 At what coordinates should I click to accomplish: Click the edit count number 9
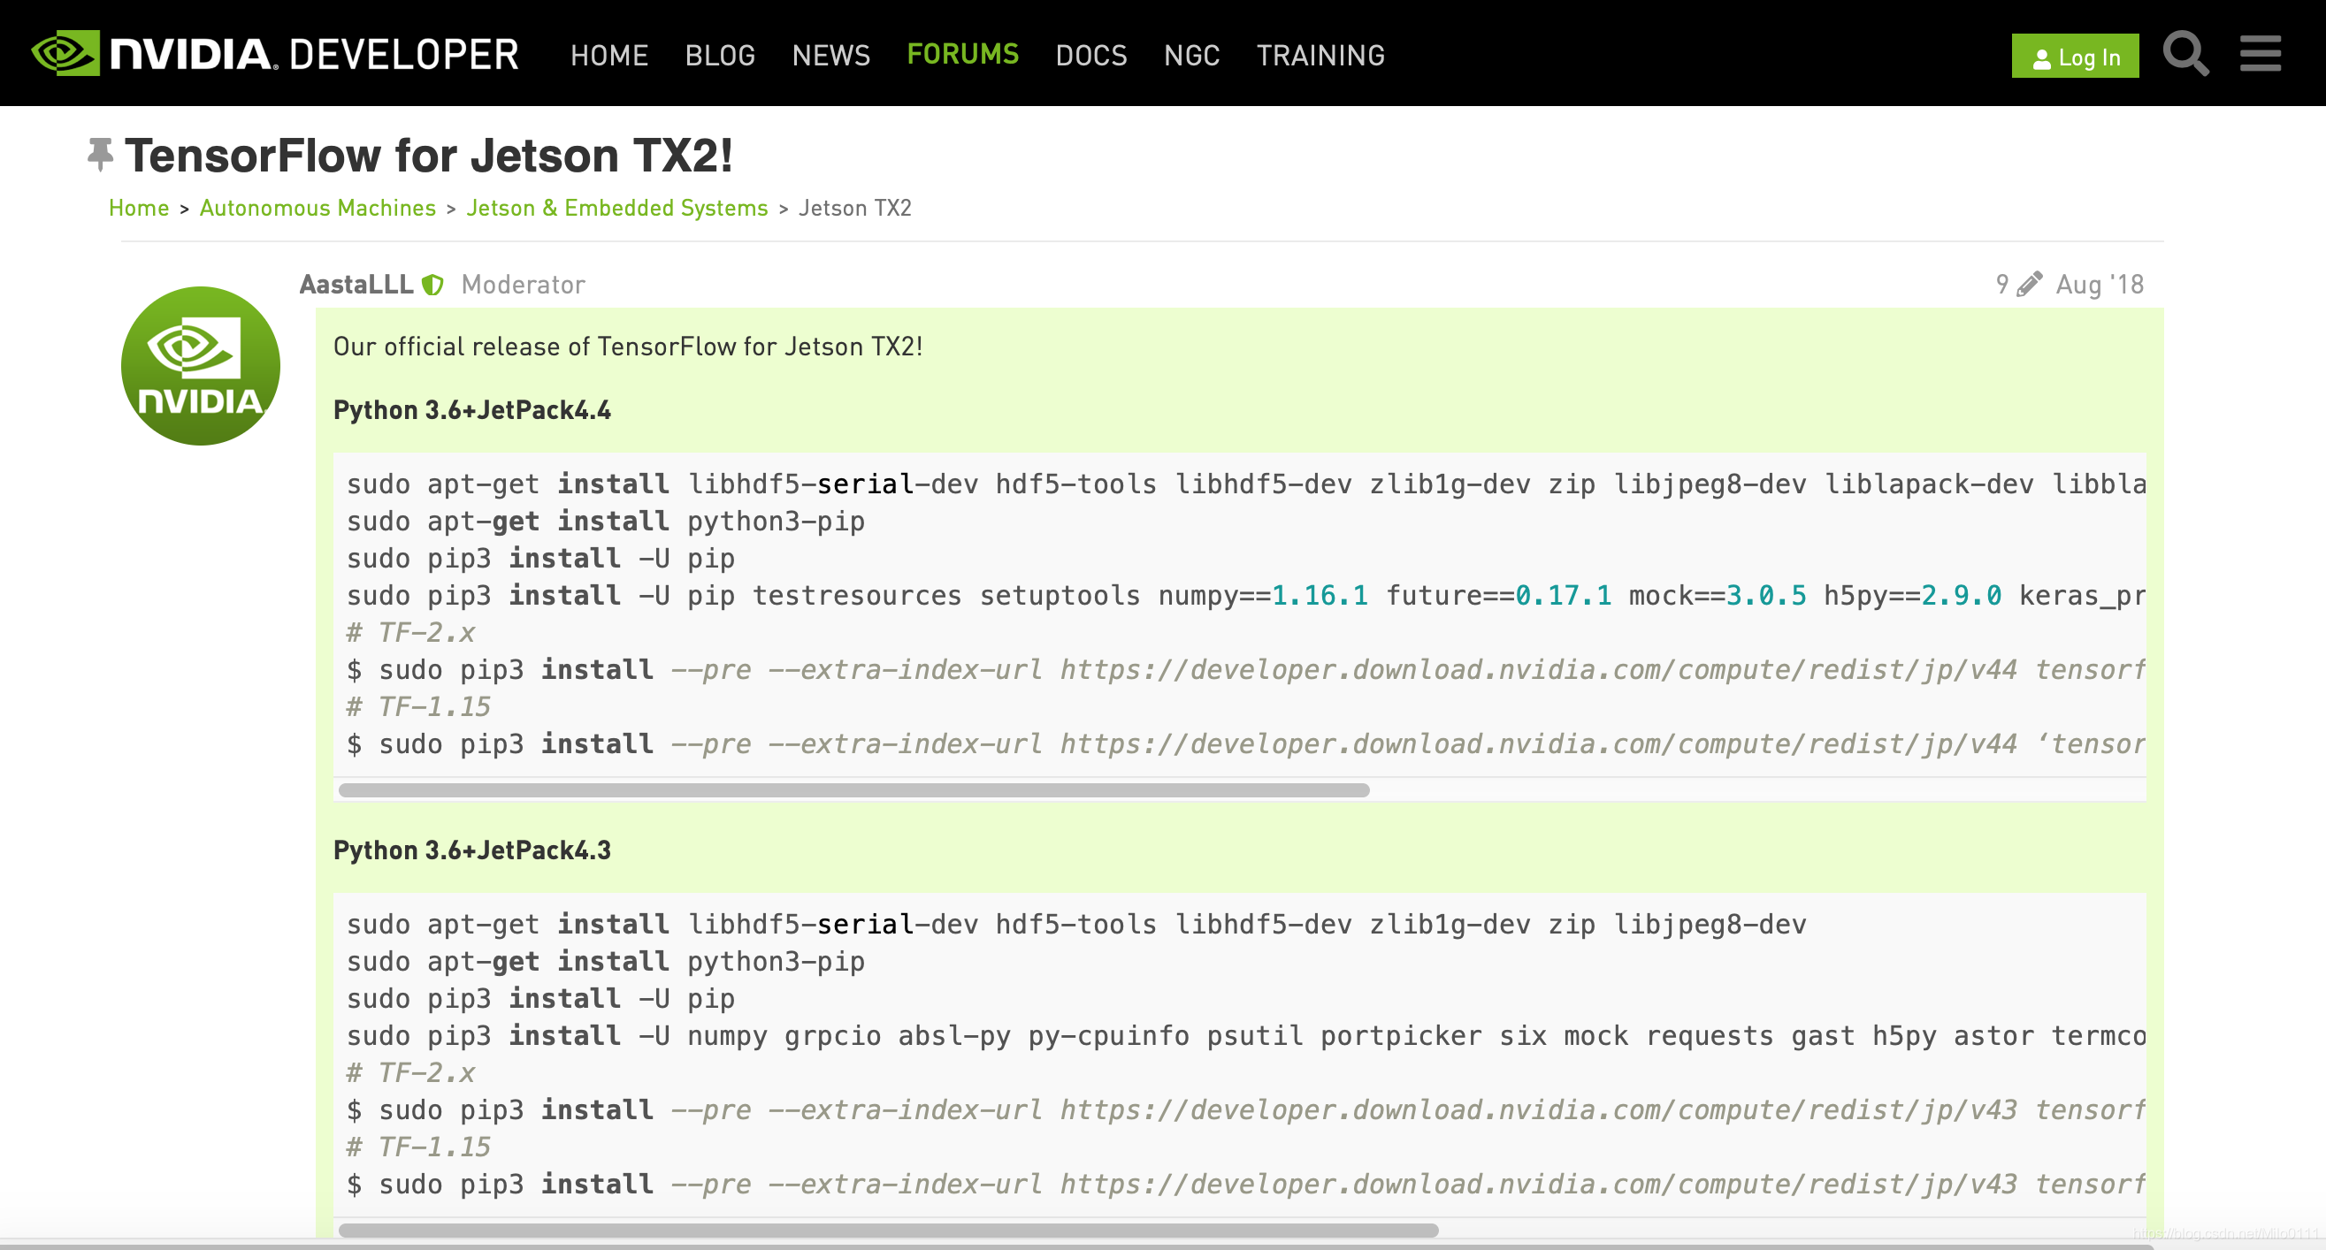pos(2001,286)
